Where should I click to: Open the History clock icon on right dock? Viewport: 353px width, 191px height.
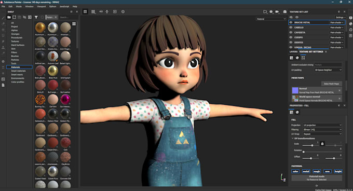point(350,30)
